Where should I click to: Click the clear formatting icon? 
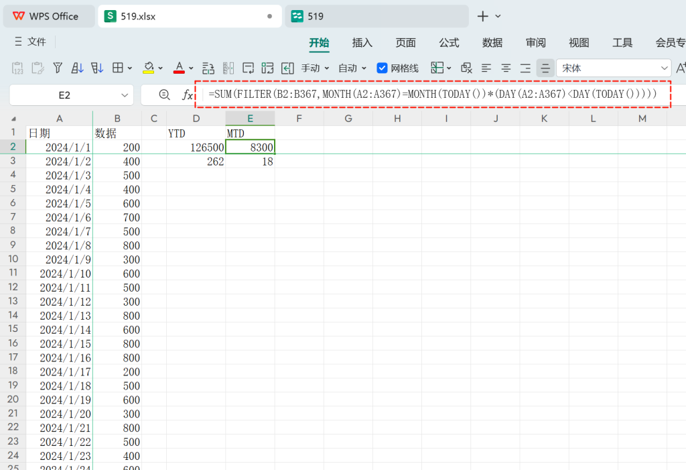tap(466, 68)
